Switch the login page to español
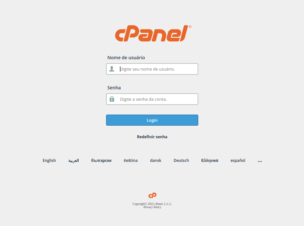Image resolution: width=304 pixels, height=226 pixels. (x=238, y=161)
